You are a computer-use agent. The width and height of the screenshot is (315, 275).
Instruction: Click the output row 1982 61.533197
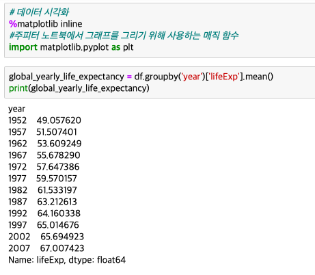[43, 190]
